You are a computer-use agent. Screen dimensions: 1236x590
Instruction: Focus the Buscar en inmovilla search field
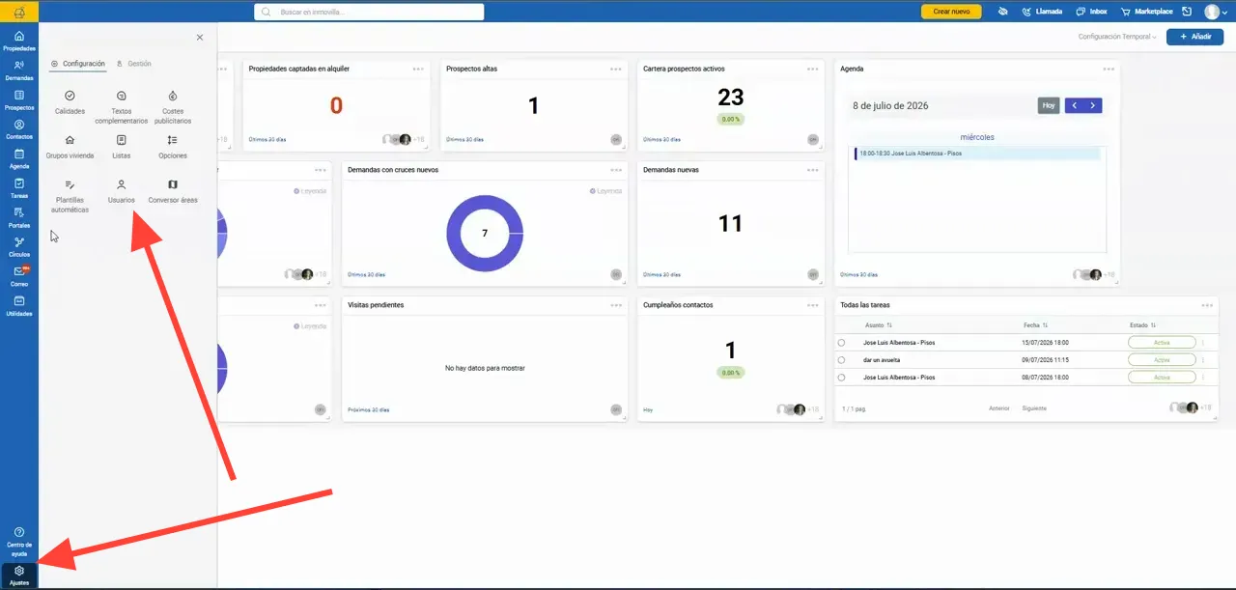point(369,12)
